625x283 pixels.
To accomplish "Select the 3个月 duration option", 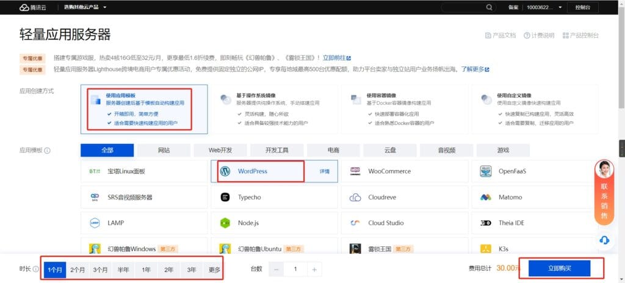I will click(101, 270).
